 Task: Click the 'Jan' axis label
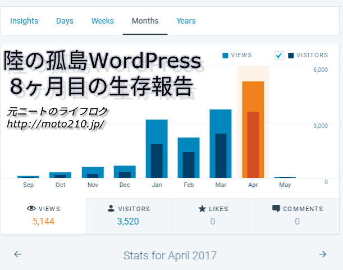[157, 185]
